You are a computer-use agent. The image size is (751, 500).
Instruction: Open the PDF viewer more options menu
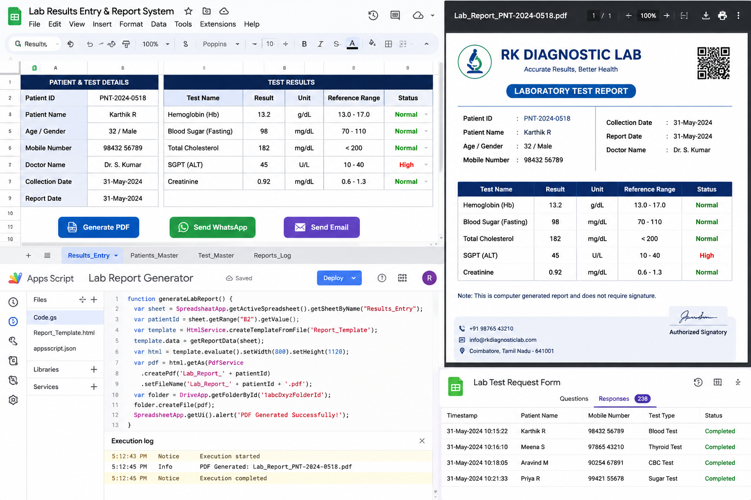point(738,16)
